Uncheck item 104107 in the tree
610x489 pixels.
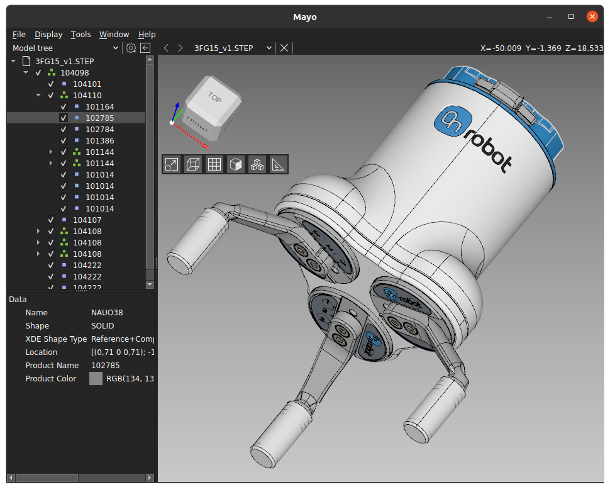(50, 220)
